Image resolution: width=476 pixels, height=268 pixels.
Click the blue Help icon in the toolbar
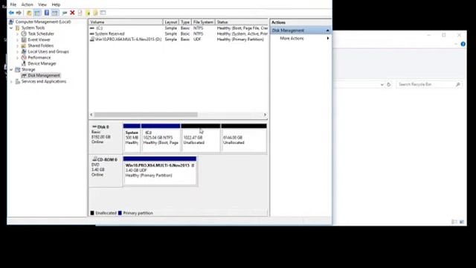[x=47, y=13]
